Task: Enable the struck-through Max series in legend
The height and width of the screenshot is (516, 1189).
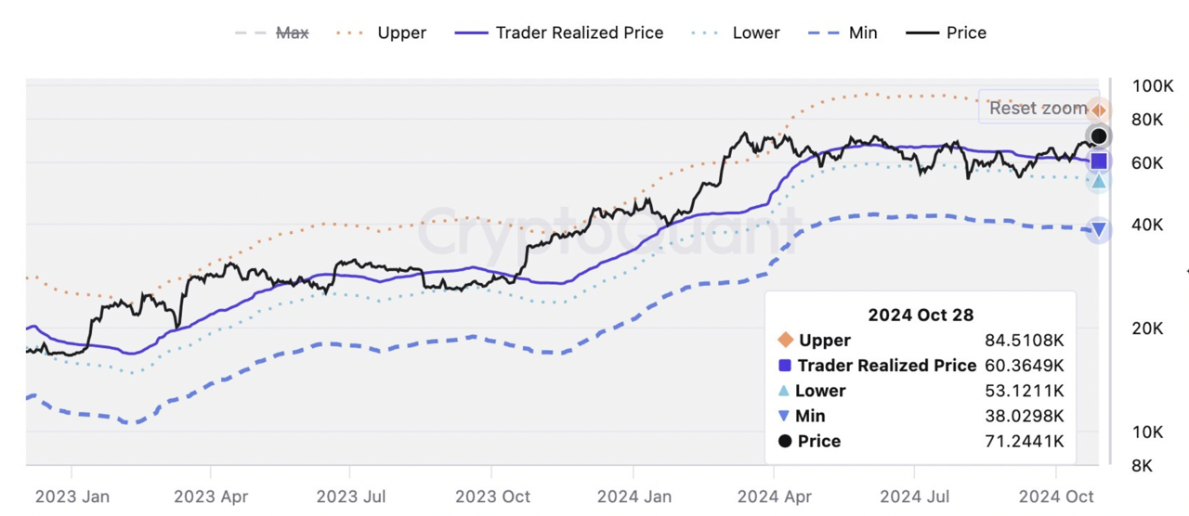Action: coord(272,32)
